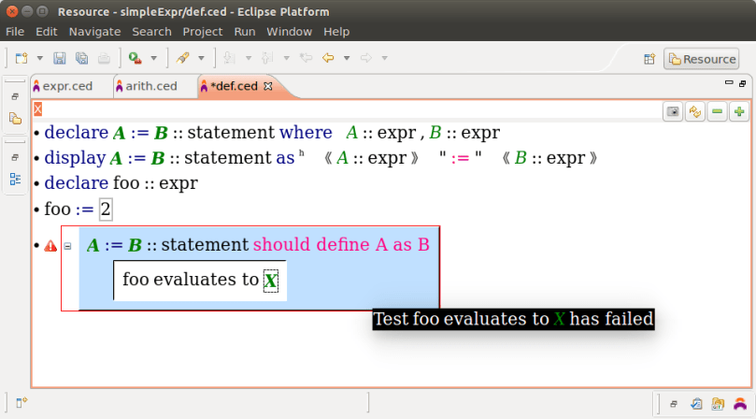Open the Outline view from left sidebar

point(15,178)
